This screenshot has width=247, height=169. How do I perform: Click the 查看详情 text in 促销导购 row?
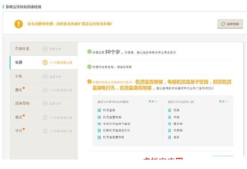55,104
